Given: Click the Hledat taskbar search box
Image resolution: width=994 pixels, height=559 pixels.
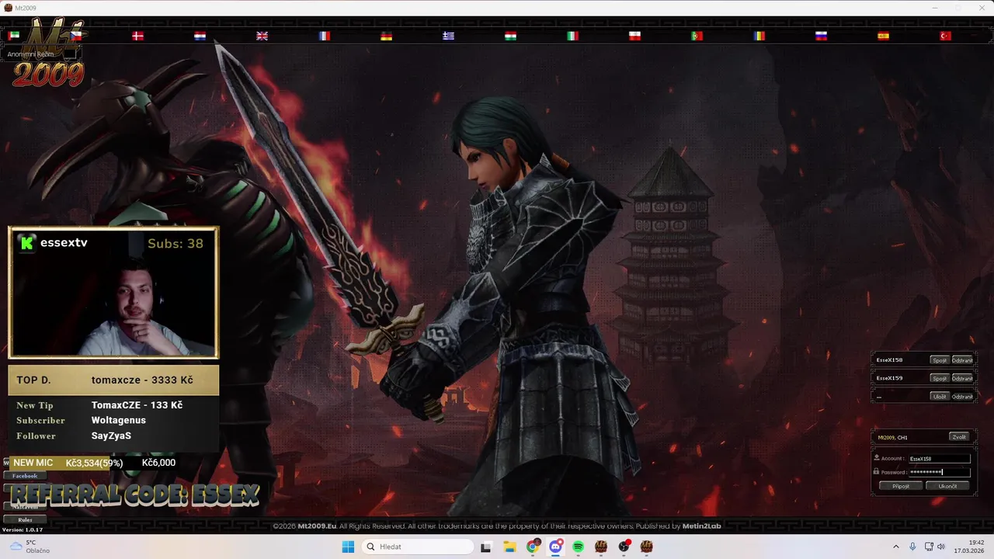Looking at the screenshot, I should pyautogui.click(x=418, y=547).
